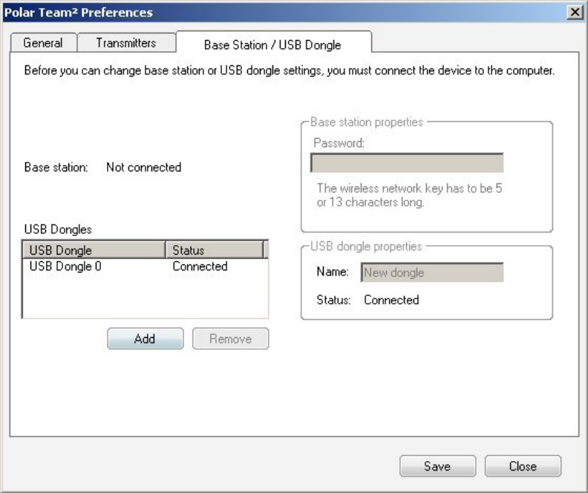The image size is (588, 493).
Task: Click the Connected value in USB dongle properties
Action: [391, 300]
